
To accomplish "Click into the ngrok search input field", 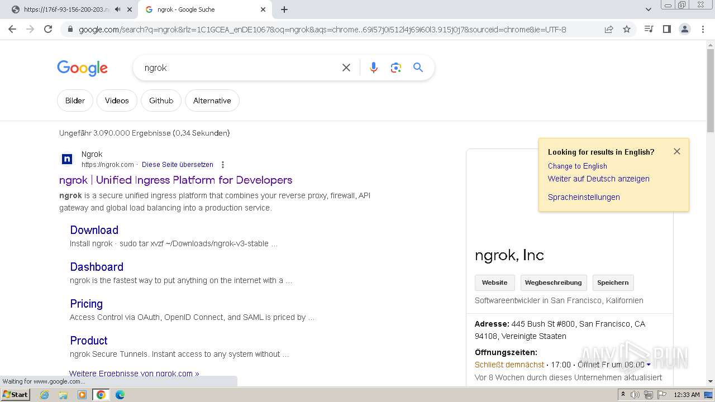I will [237, 68].
